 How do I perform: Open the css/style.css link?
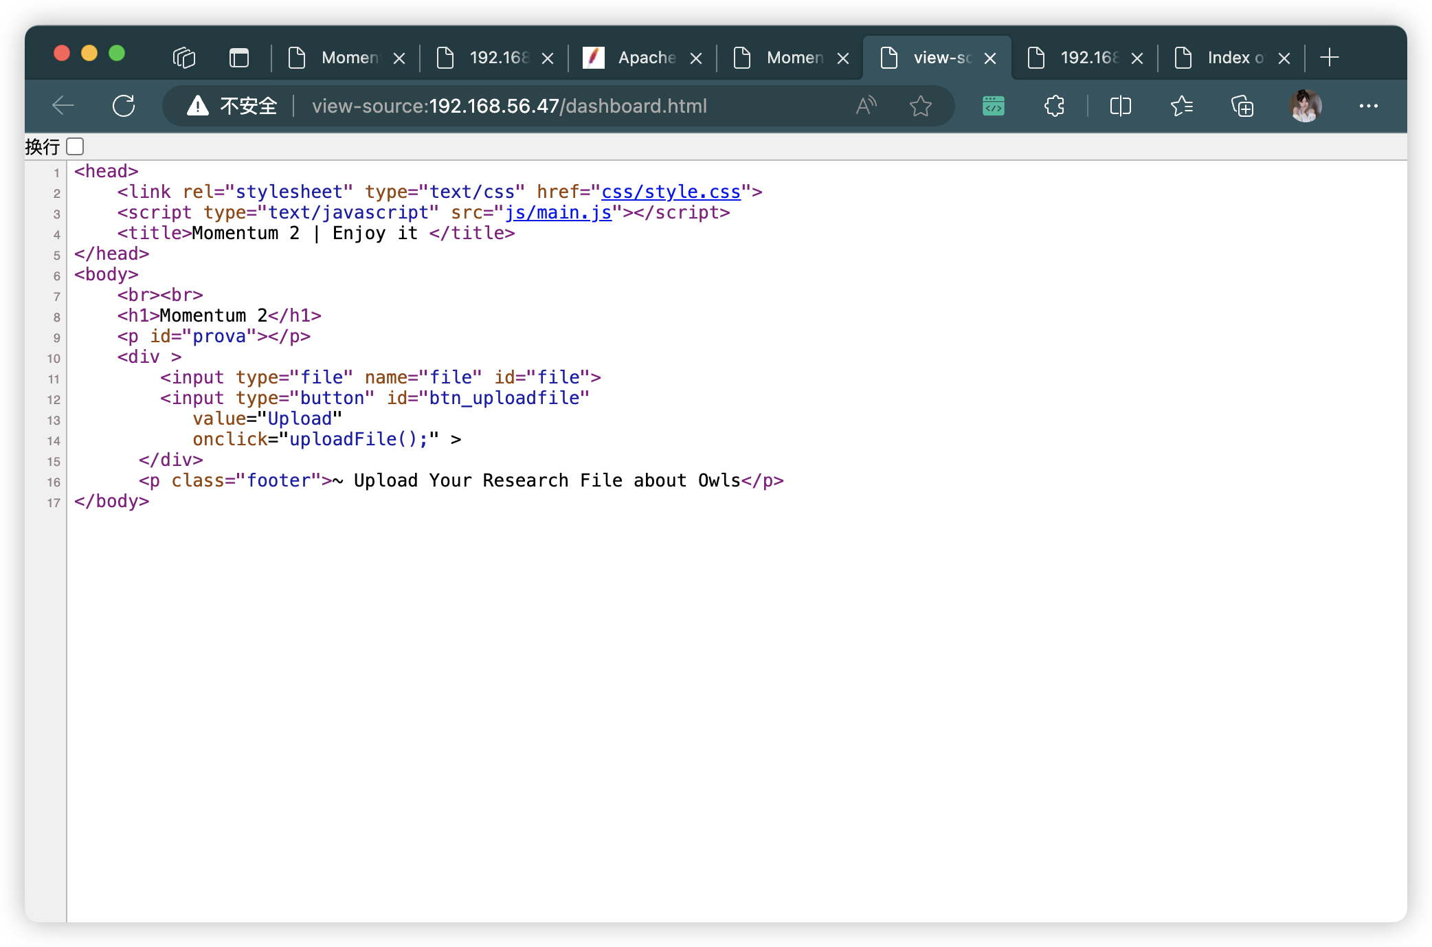click(670, 191)
